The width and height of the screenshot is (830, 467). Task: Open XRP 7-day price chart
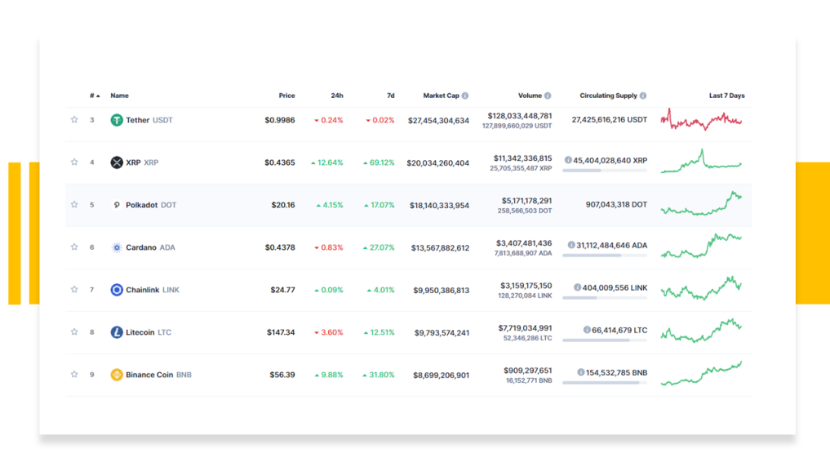click(x=701, y=162)
